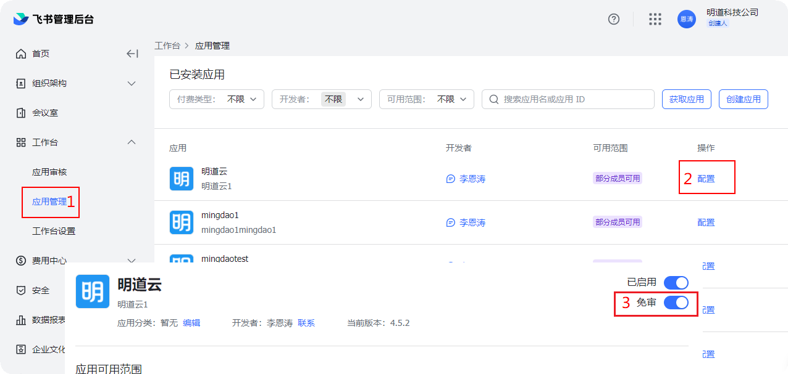Select 应用管理 in the sidebar
Screen dimensions: 788x374
(49, 201)
